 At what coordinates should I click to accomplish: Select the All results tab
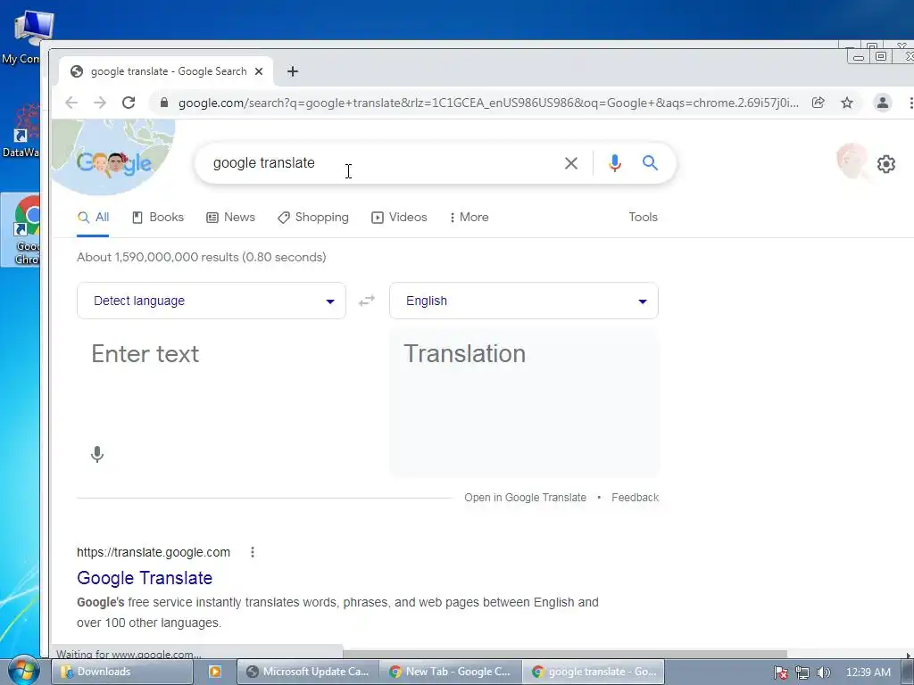pos(93,218)
